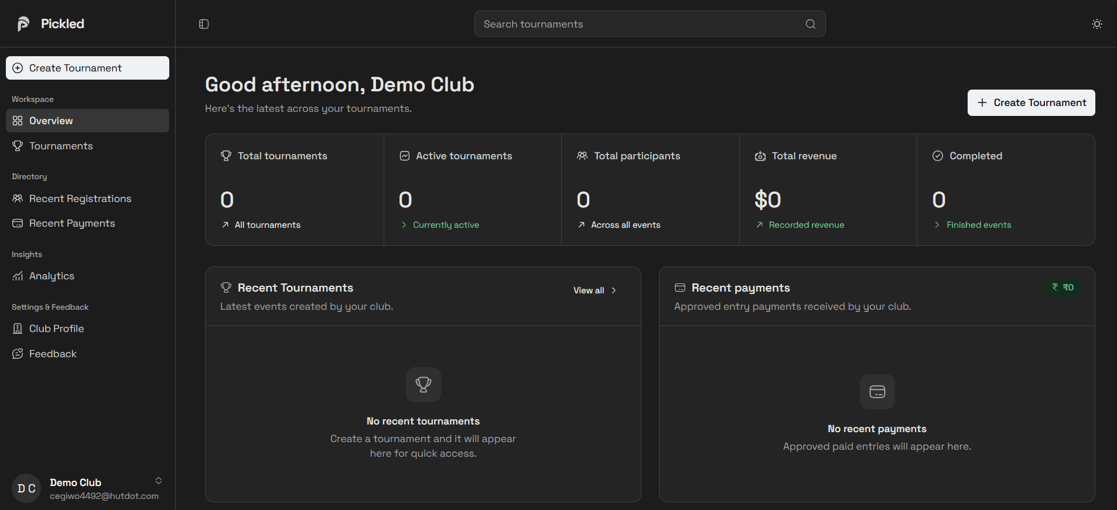
Task: Open the Feedback page
Action: pyautogui.click(x=88, y=354)
